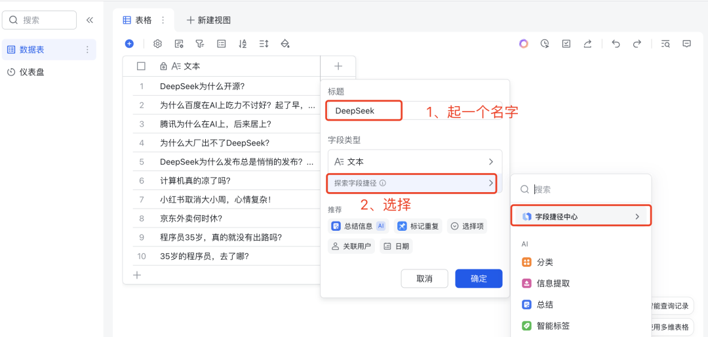Screen dimensions: 708x337
Task: Focus the title field containing DeepSeek
Action: click(x=415, y=111)
